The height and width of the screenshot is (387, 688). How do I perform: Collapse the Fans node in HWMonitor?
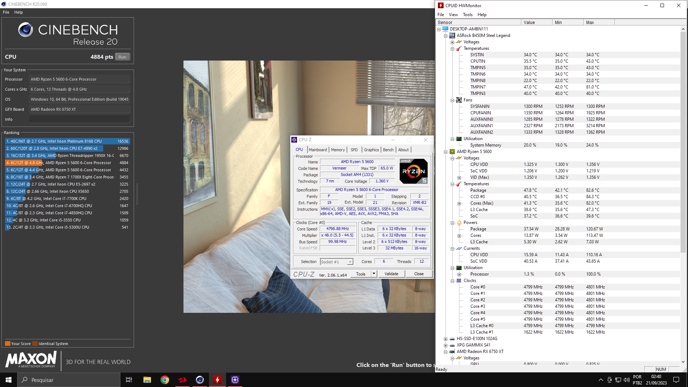[x=452, y=100]
